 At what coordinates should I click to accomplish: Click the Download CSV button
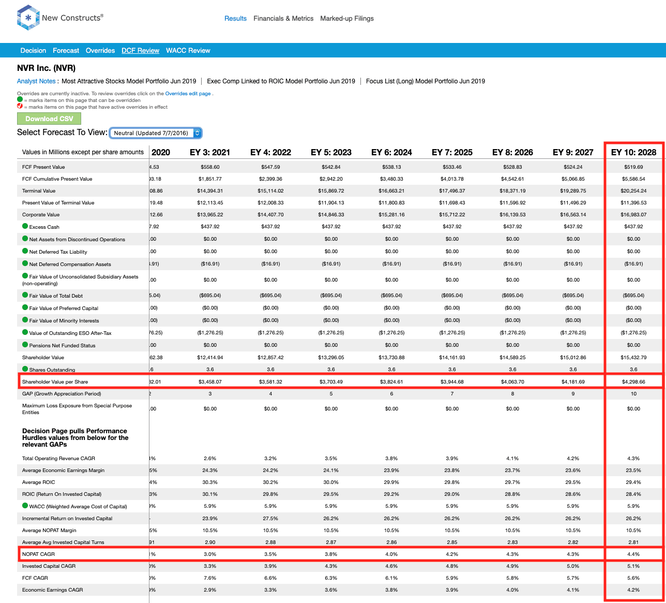tap(49, 119)
